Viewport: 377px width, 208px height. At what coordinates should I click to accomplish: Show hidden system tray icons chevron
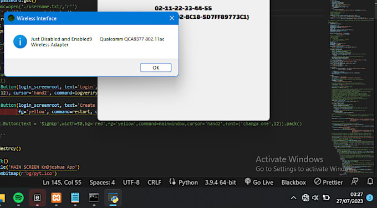(294, 198)
